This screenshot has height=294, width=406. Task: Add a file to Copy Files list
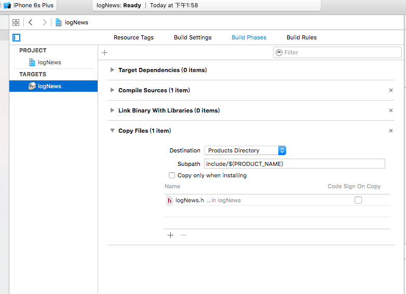(170, 235)
